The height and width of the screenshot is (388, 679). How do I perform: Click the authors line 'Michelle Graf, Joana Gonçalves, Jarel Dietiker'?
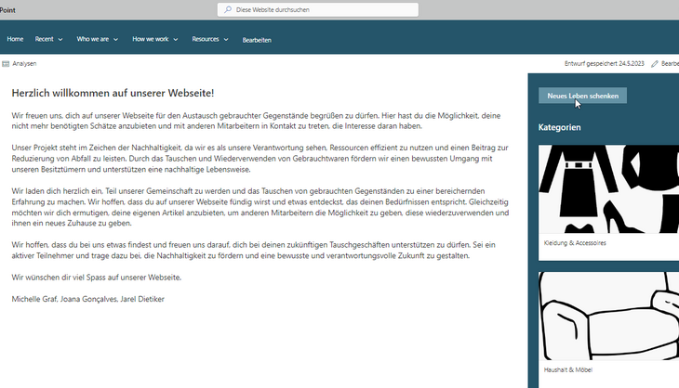point(88,299)
